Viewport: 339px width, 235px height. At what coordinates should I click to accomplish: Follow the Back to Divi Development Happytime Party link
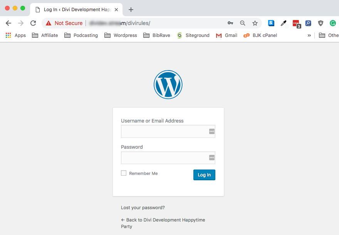163,220
